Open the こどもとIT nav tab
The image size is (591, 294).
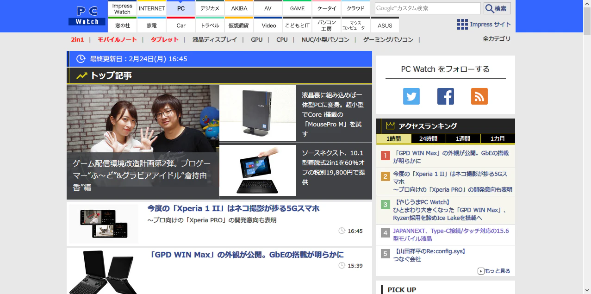click(297, 25)
